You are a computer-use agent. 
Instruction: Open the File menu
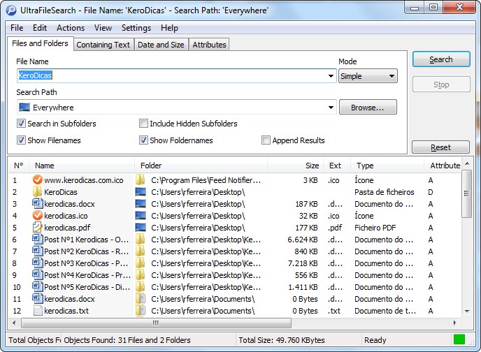click(17, 28)
